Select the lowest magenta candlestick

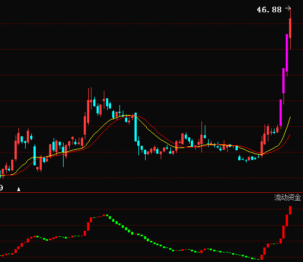281,113
